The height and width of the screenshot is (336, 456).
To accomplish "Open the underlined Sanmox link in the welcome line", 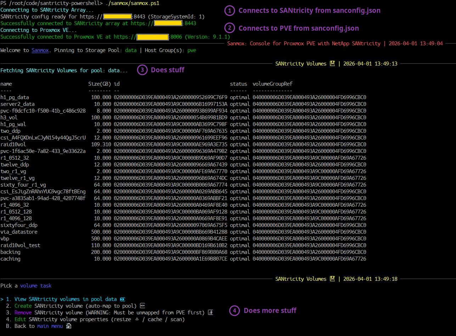I will click(40, 50).
